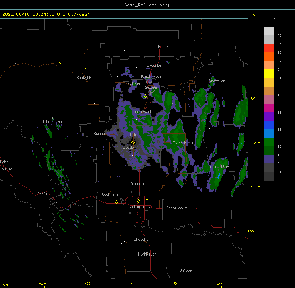Click the yellow station marker near RockyMH

tap(85, 69)
